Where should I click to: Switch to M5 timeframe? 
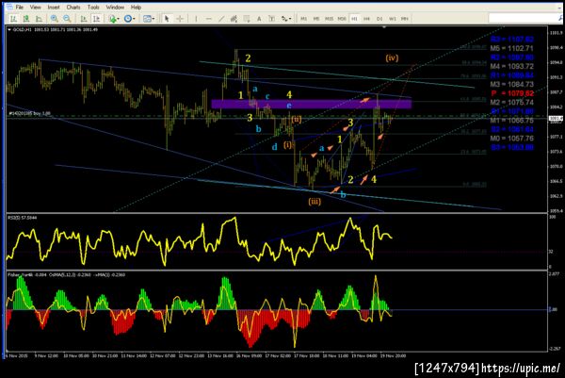316,19
